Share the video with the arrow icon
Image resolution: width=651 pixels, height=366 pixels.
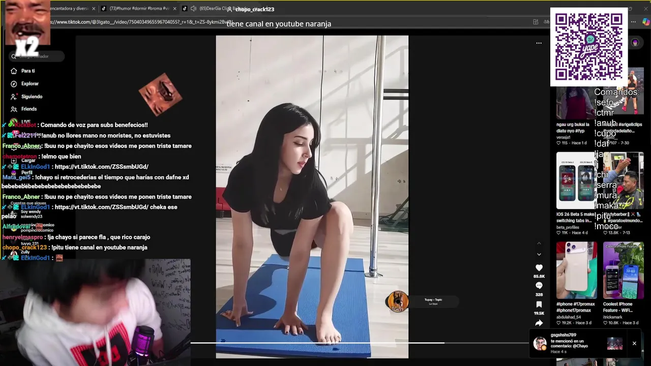pos(539,323)
